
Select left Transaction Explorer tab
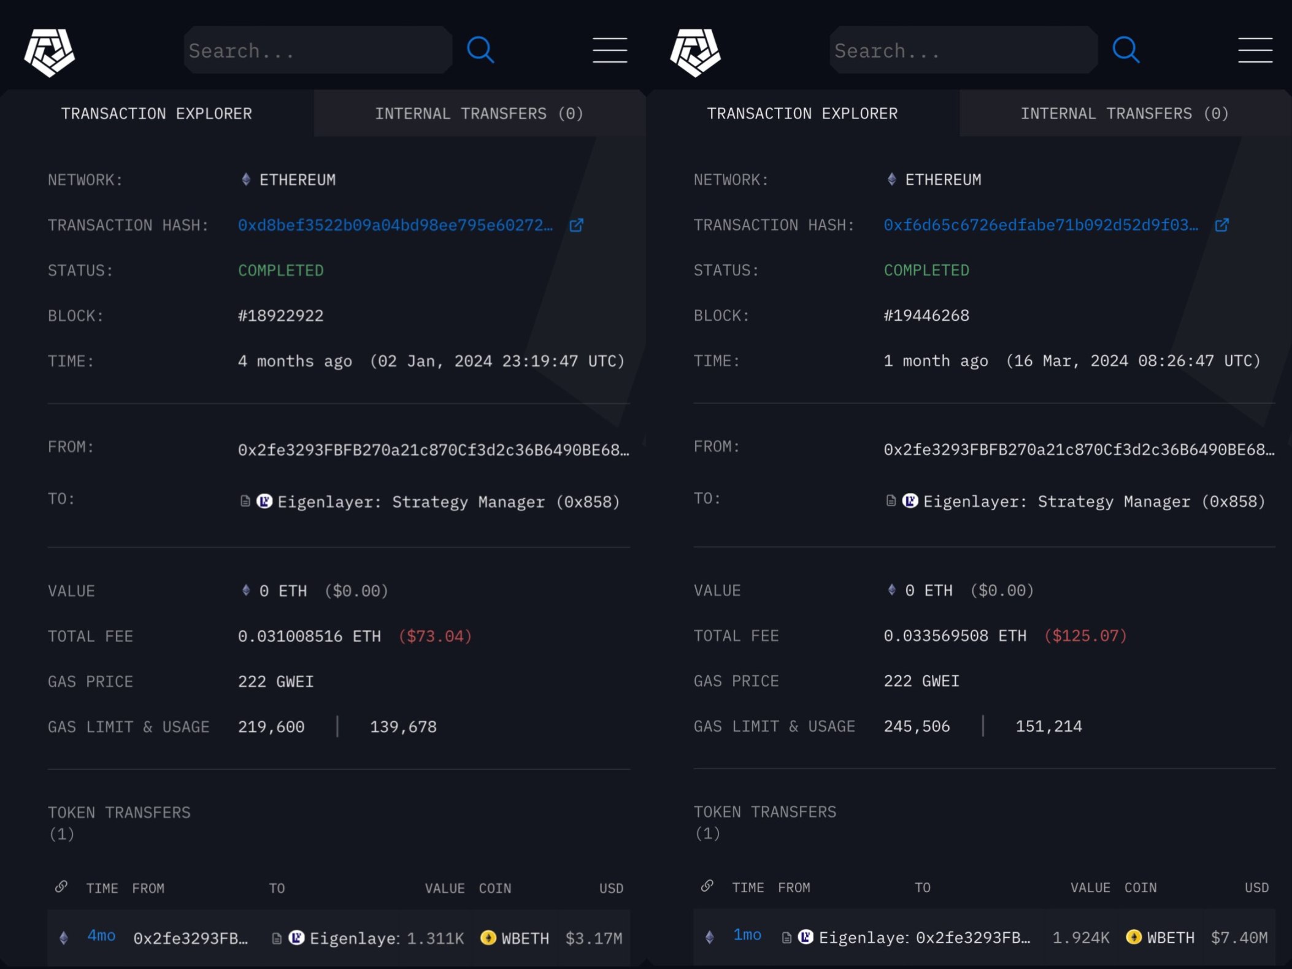pos(156,113)
